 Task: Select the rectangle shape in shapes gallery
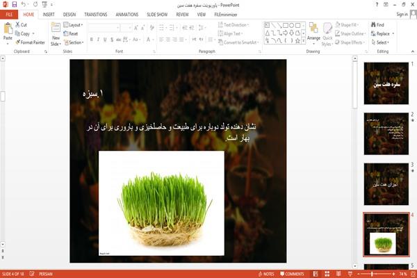coord(286,26)
